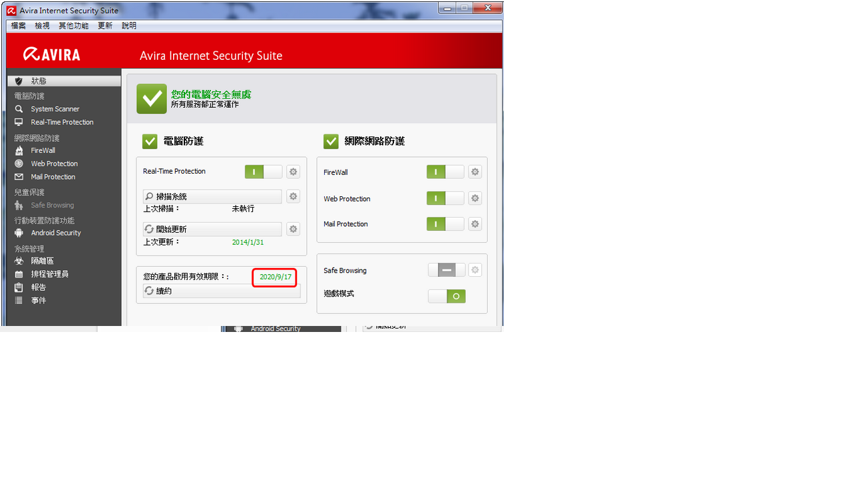Image resolution: width=852 pixels, height=479 pixels.
Task: Toggle the FireWall switch
Action: pos(445,172)
